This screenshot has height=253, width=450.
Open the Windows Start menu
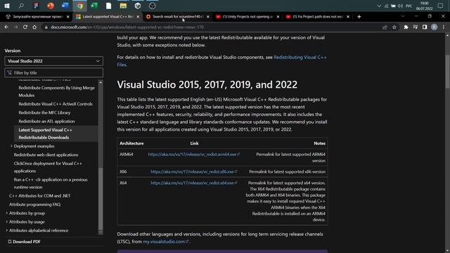[7, 6]
